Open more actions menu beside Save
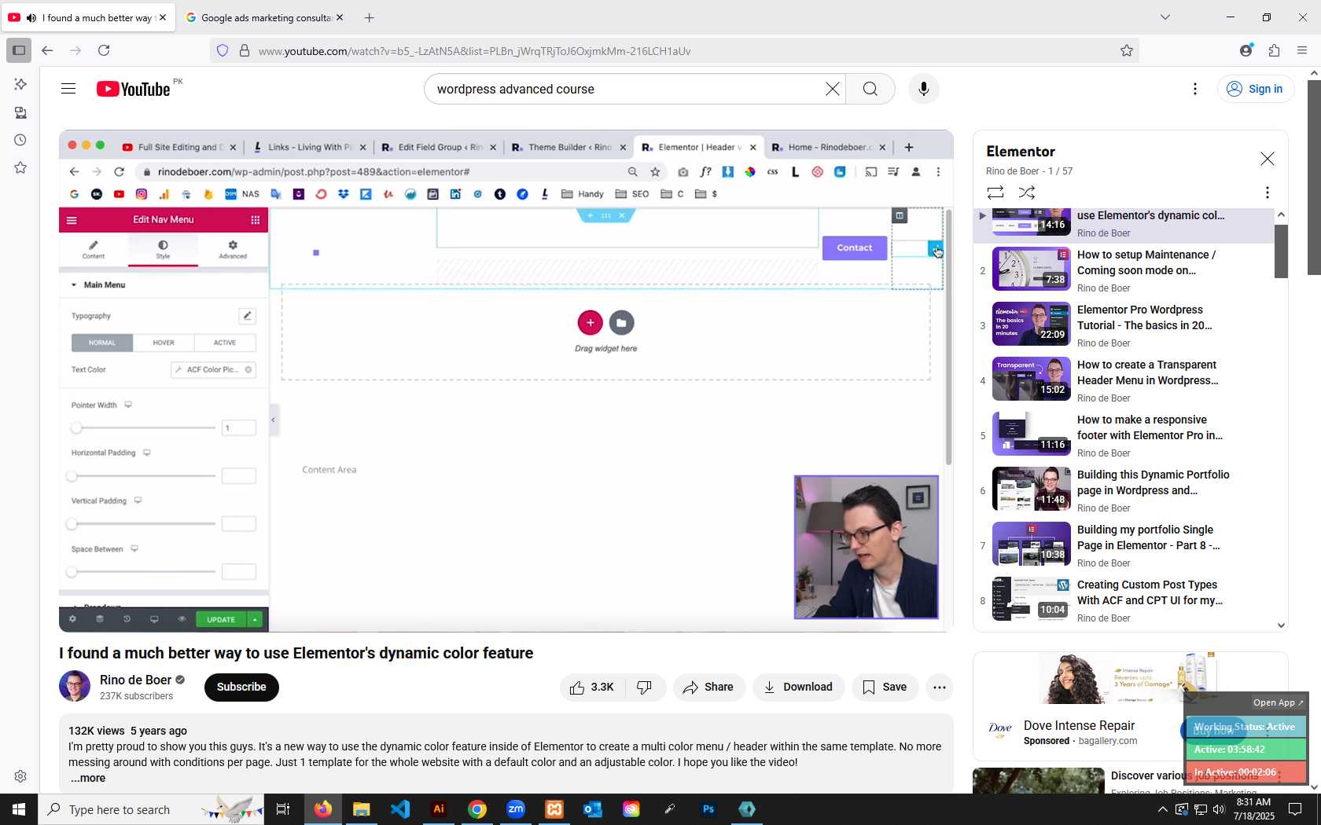Image resolution: width=1321 pixels, height=825 pixels. coord(940,687)
